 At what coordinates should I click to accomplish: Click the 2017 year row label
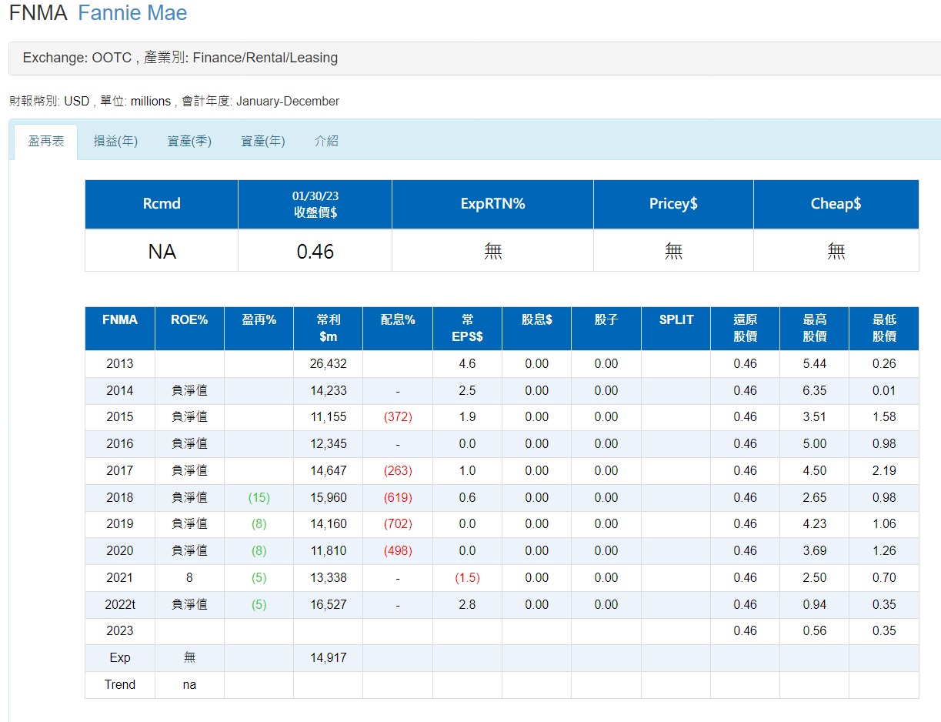[120, 471]
